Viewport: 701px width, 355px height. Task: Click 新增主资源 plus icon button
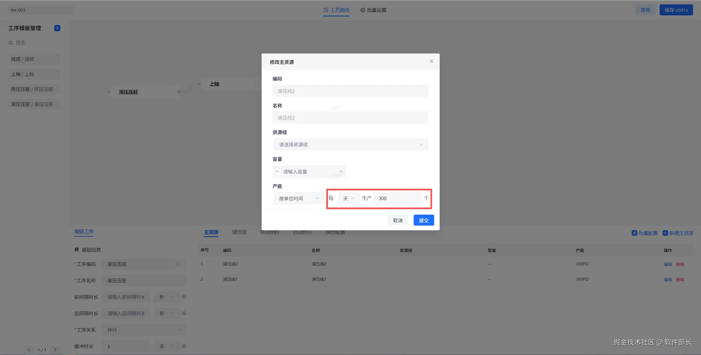click(x=678, y=233)
